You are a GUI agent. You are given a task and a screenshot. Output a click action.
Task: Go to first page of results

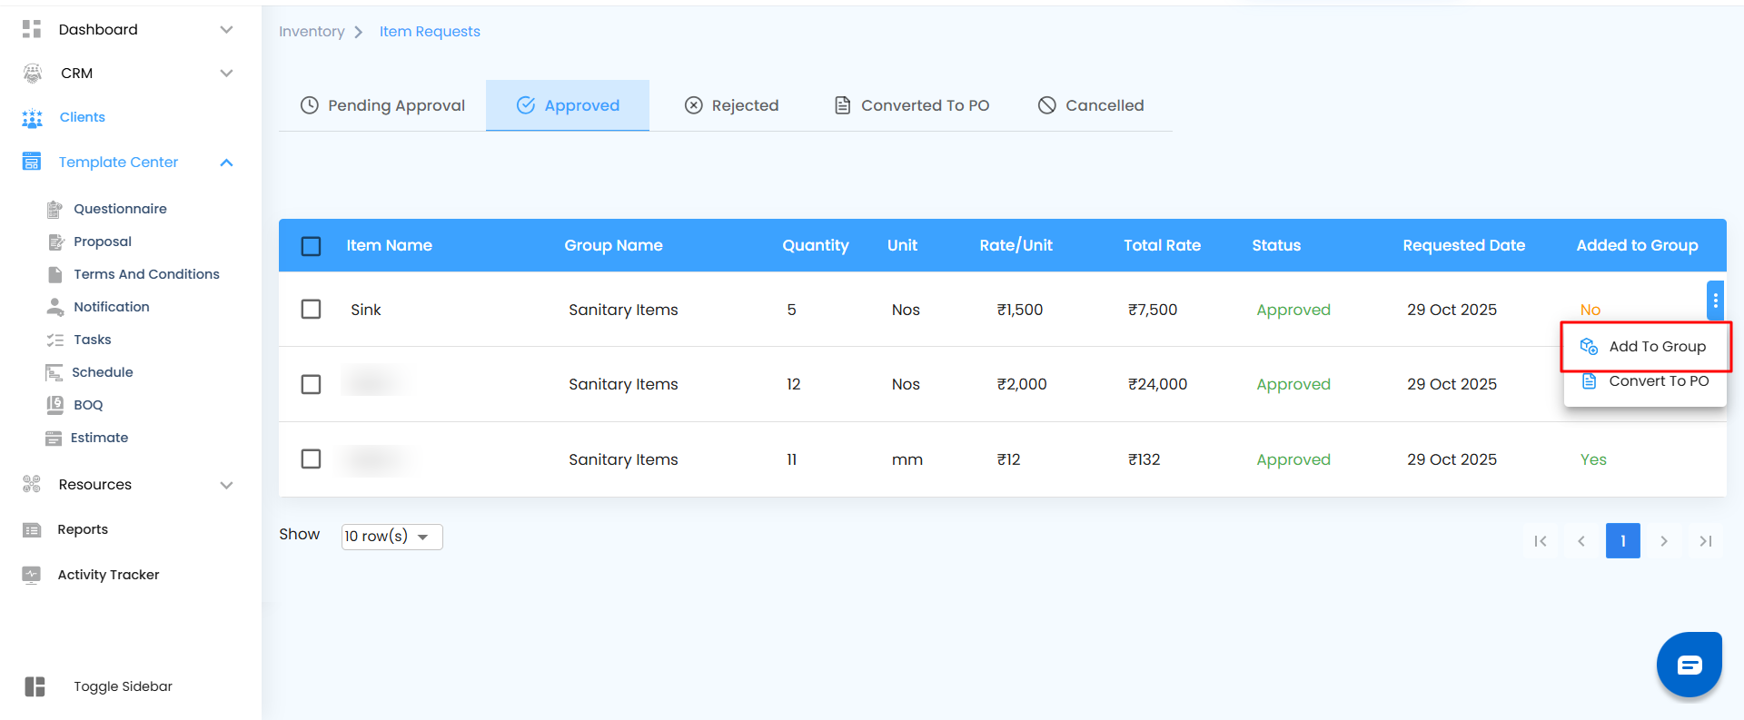pyautogui.click(x=1541, y=541)
